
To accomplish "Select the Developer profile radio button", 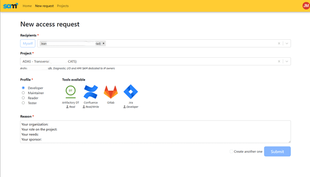I will (23, 88).
